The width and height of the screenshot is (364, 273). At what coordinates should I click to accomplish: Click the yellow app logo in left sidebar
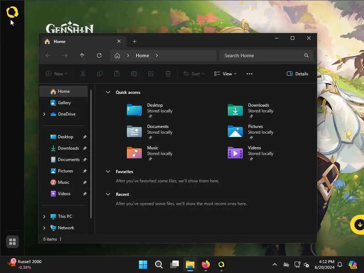click(x=12, y=12)
